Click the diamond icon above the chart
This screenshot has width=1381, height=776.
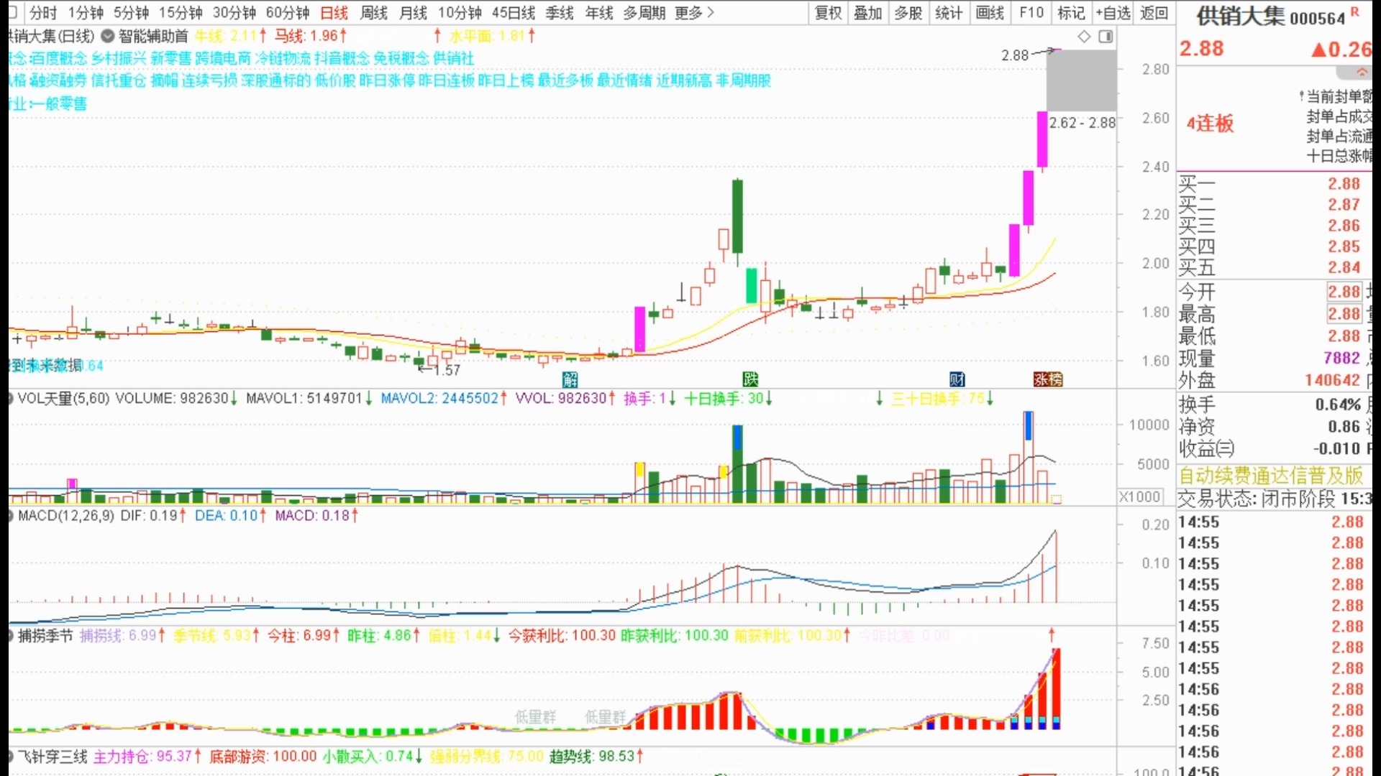click(1084, 37)
